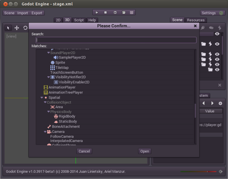
Task: Click the striped list icon in the play toolbar
Action: click(132, 13)
